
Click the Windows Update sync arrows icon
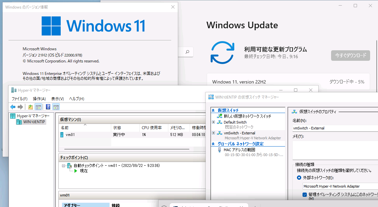click(x=222, y=53)
